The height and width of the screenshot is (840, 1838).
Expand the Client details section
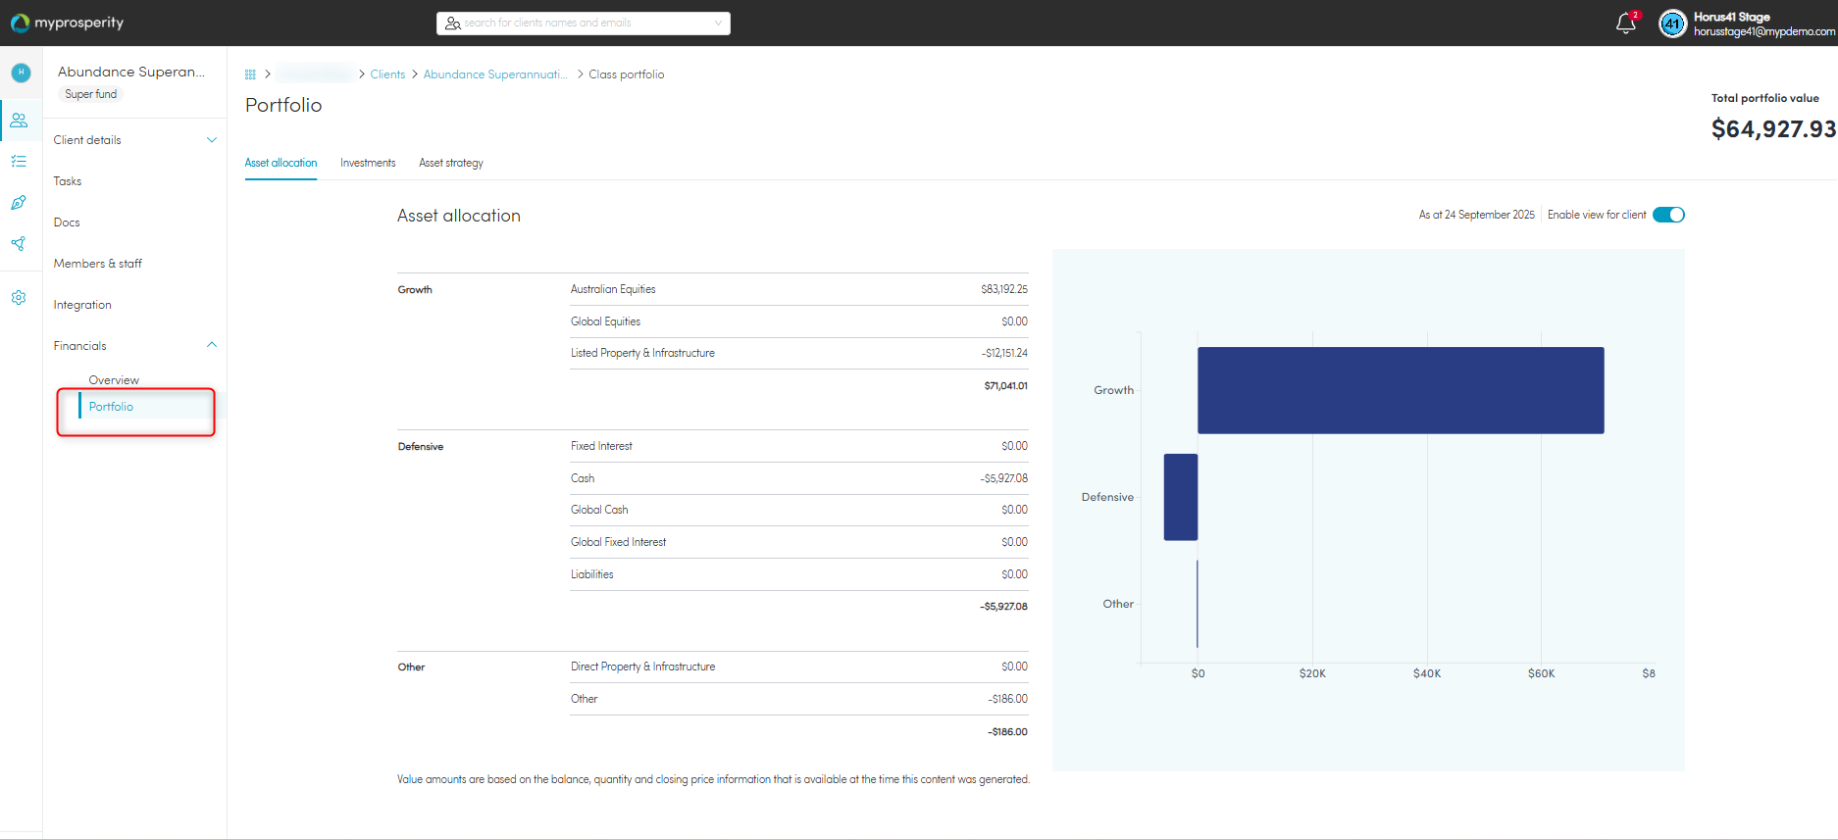[135, 140]
